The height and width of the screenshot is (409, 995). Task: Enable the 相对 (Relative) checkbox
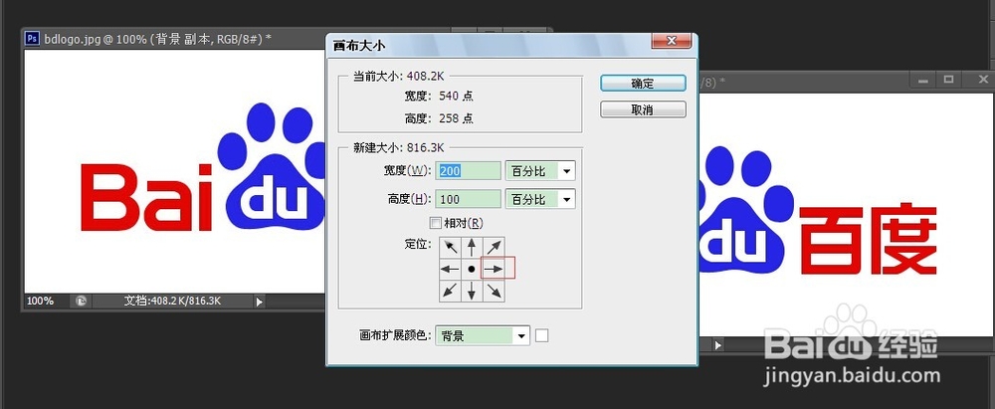436,223
